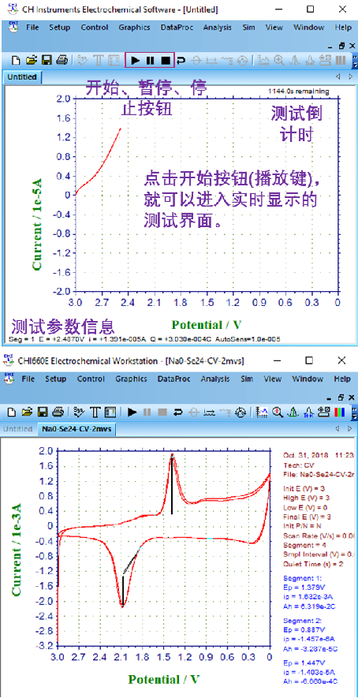358x698 pixels.
Task: Open Help menu in CHI660E window
Action: [x=342, y=379]
